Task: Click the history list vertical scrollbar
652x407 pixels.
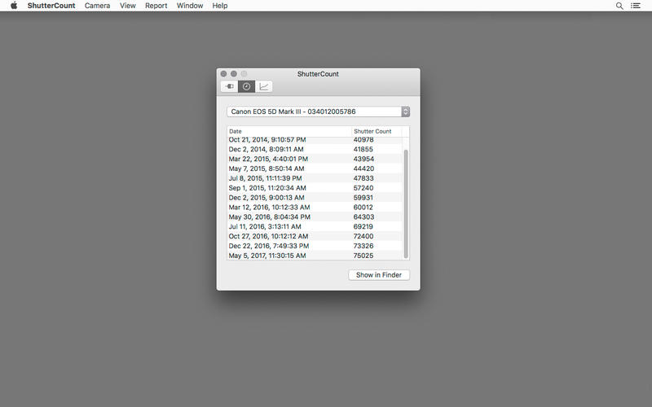Action: [406, 199]
